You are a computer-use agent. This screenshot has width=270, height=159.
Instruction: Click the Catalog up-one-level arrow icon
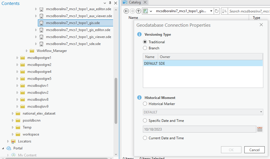138,11
